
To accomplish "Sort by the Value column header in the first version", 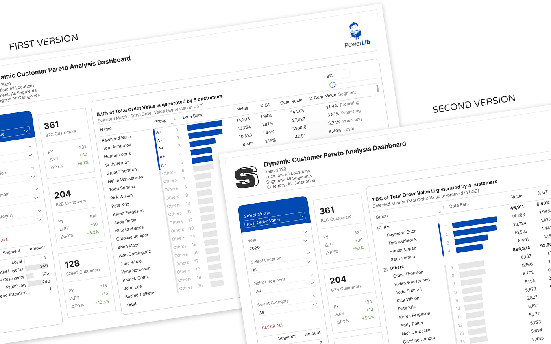I will click(x=243, y=109).
